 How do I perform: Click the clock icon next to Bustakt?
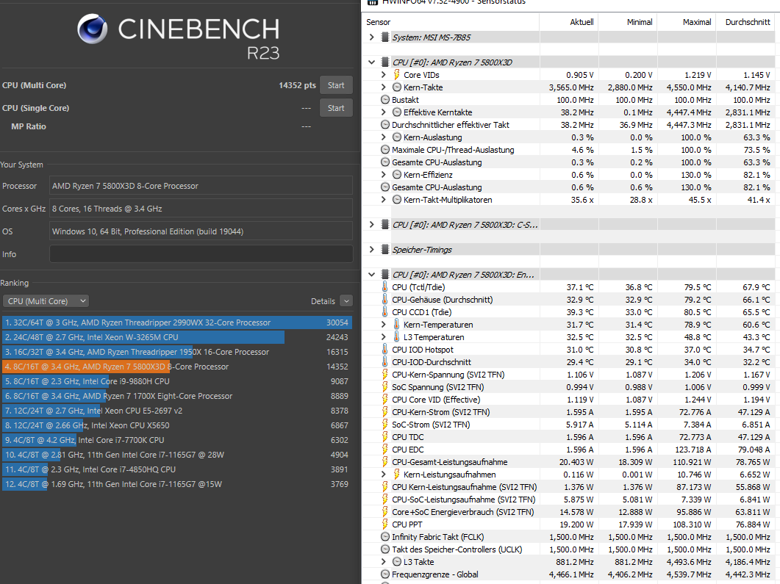385,99
